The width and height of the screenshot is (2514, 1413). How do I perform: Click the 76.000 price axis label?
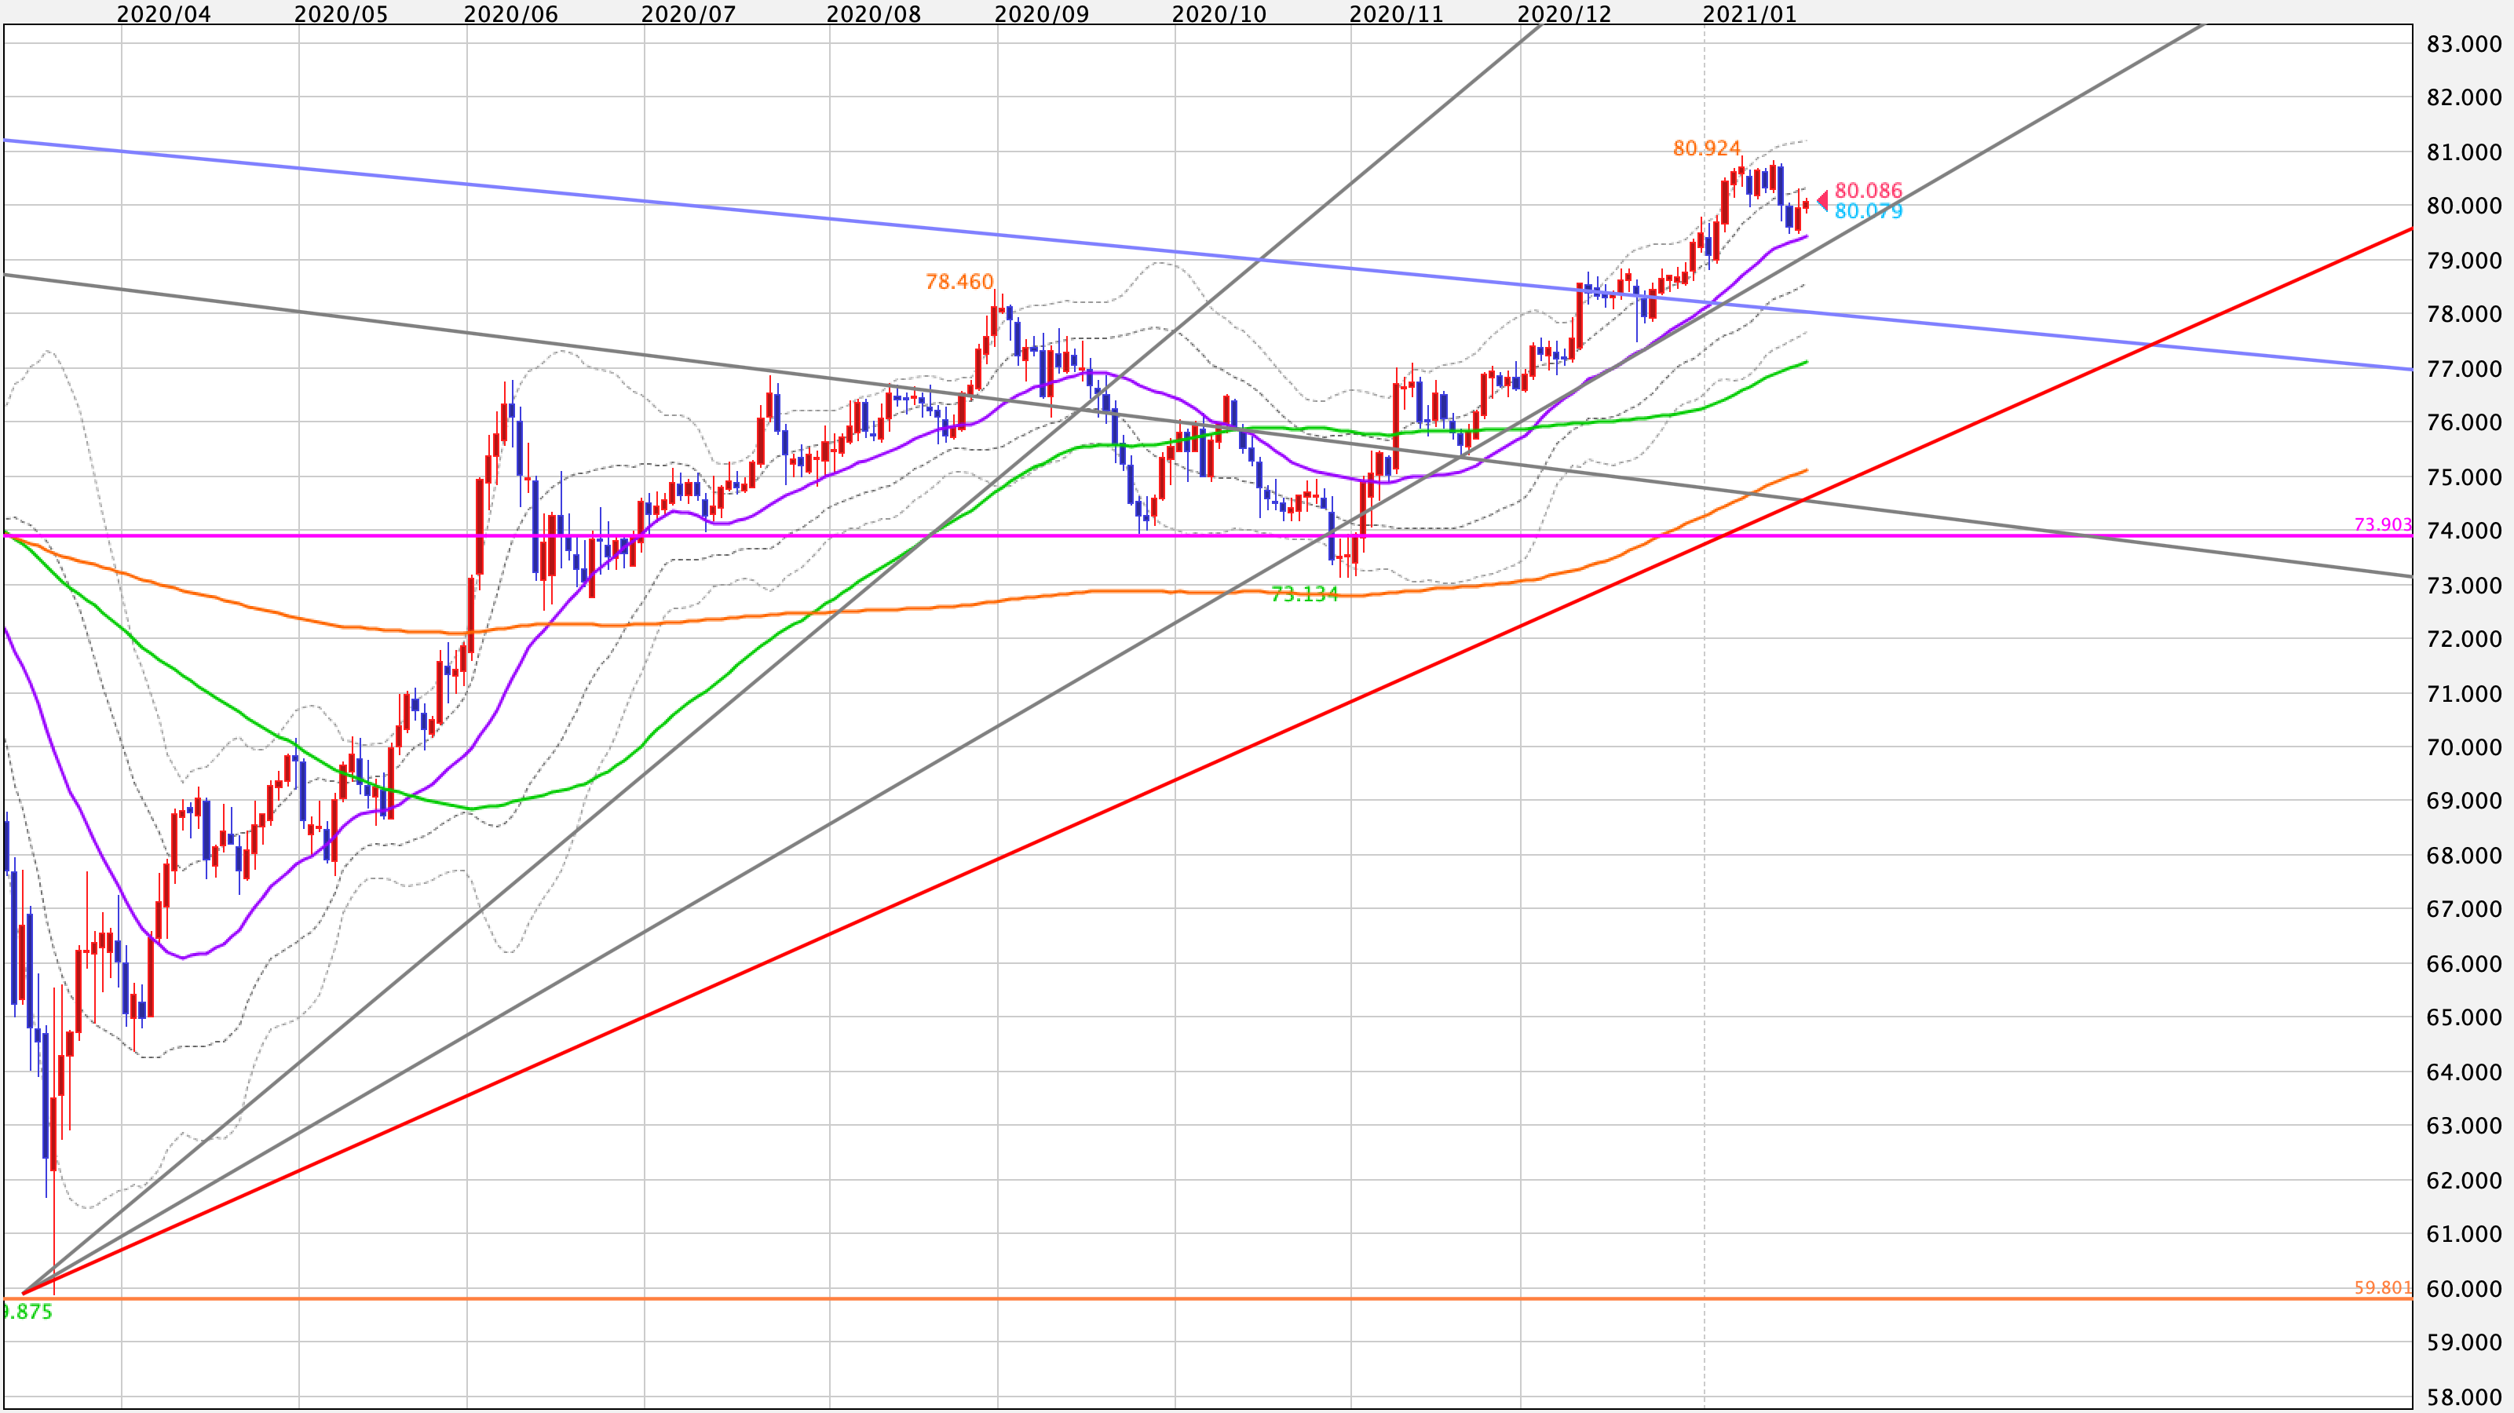2465,422
